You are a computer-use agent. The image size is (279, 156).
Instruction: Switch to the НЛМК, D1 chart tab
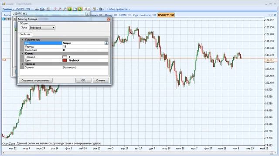pyautogui.click(x=125, y=15)
